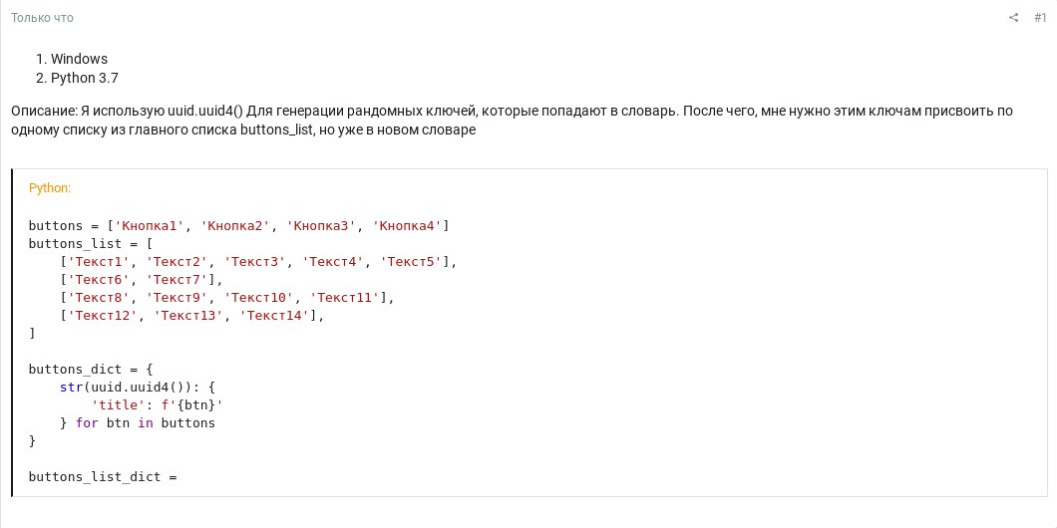The image size is (1057, 528).
Task: Click the blue str keyword in code
Action: pos(70,388)
